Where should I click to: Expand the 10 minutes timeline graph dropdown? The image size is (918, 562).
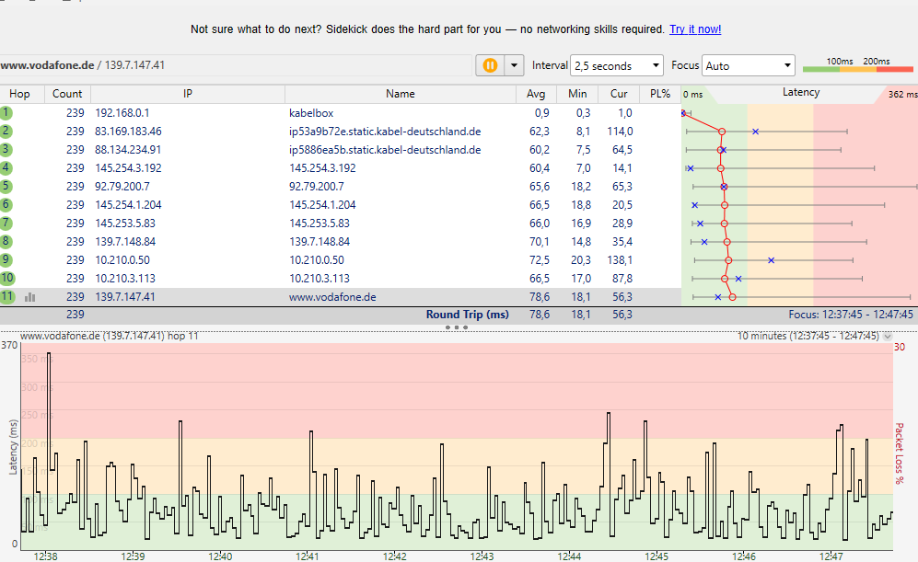coord(888,337)
